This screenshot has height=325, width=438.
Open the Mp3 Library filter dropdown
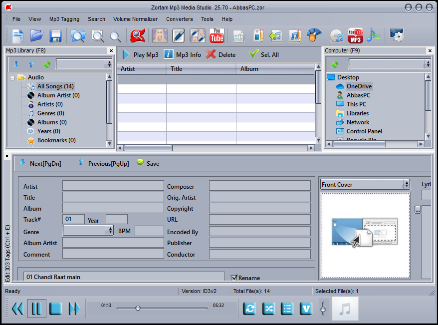[109, 64]
